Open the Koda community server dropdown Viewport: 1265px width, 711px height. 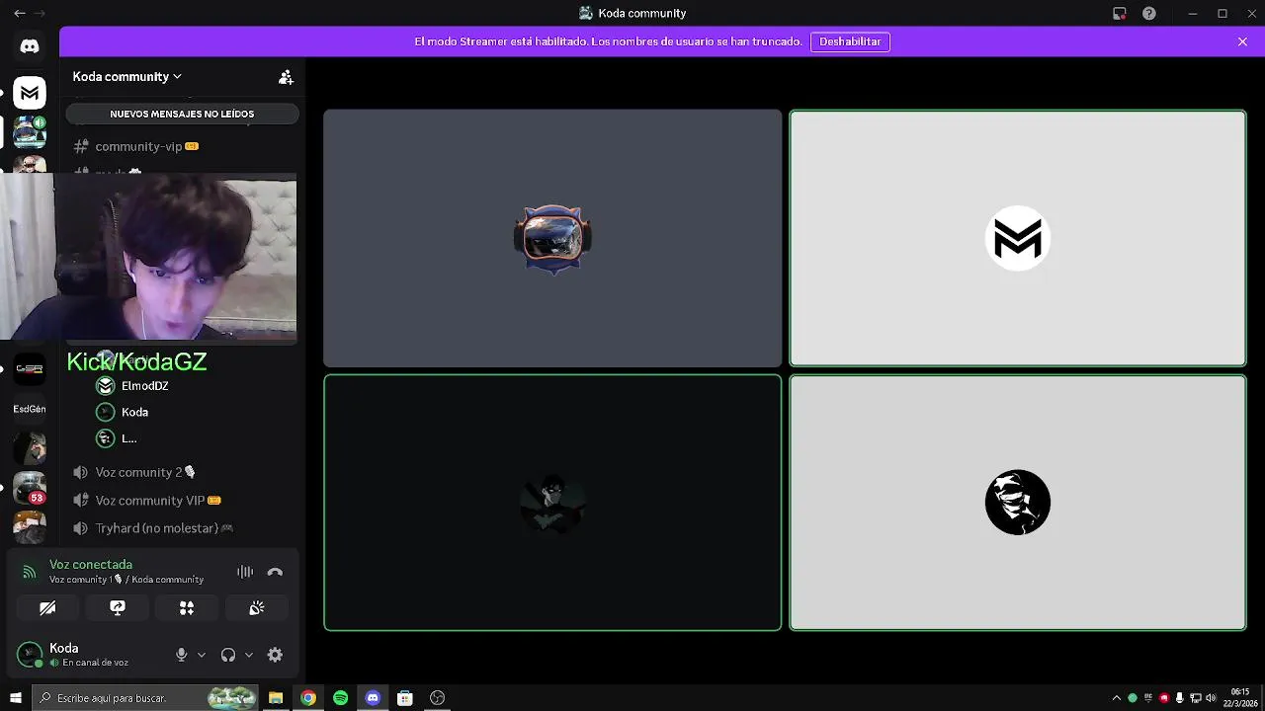coord(127,76)
